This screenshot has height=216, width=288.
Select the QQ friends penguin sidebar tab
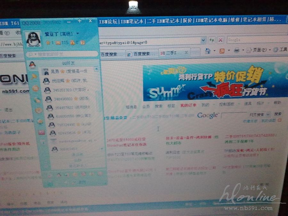(32, 65)
